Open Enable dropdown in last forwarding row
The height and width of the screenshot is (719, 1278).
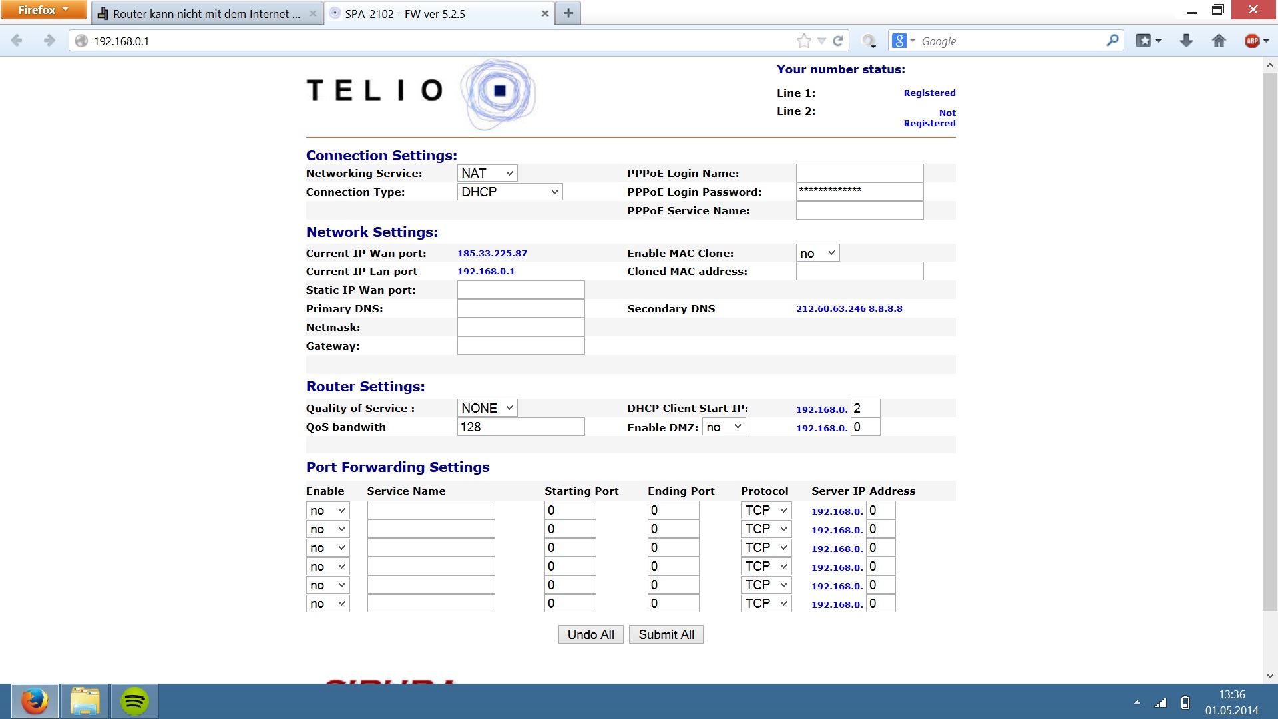[x=327, y=604]
